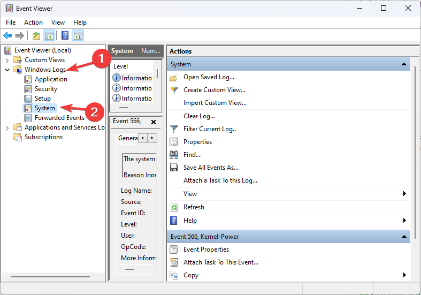
Task: Click the Filter Current Log funnel icon
Action: click(x=174, y=129)
